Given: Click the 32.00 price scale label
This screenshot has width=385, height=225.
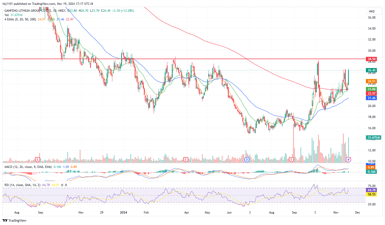Looking at the screenshot, I should point(372,39).
